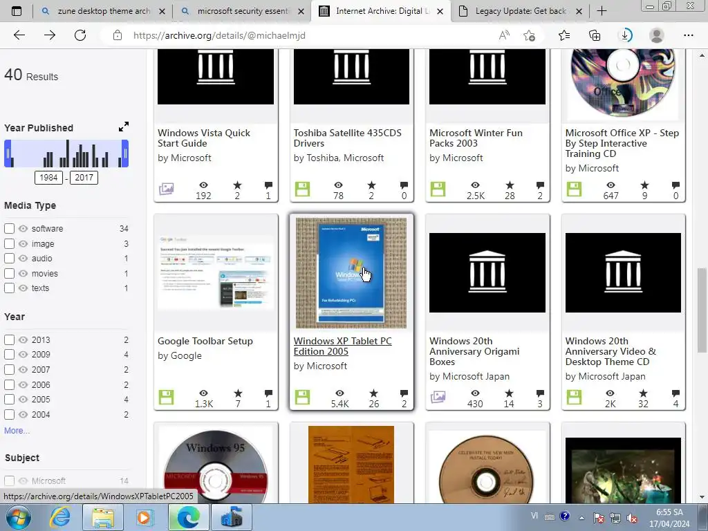This screenshot has width=708, height=531.
Task: Launch Internet Explorer from taskbar
Action: 61,517
